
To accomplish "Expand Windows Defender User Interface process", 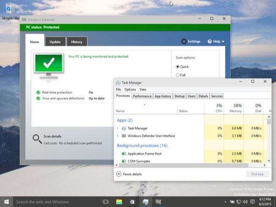I will pos(118,136).
